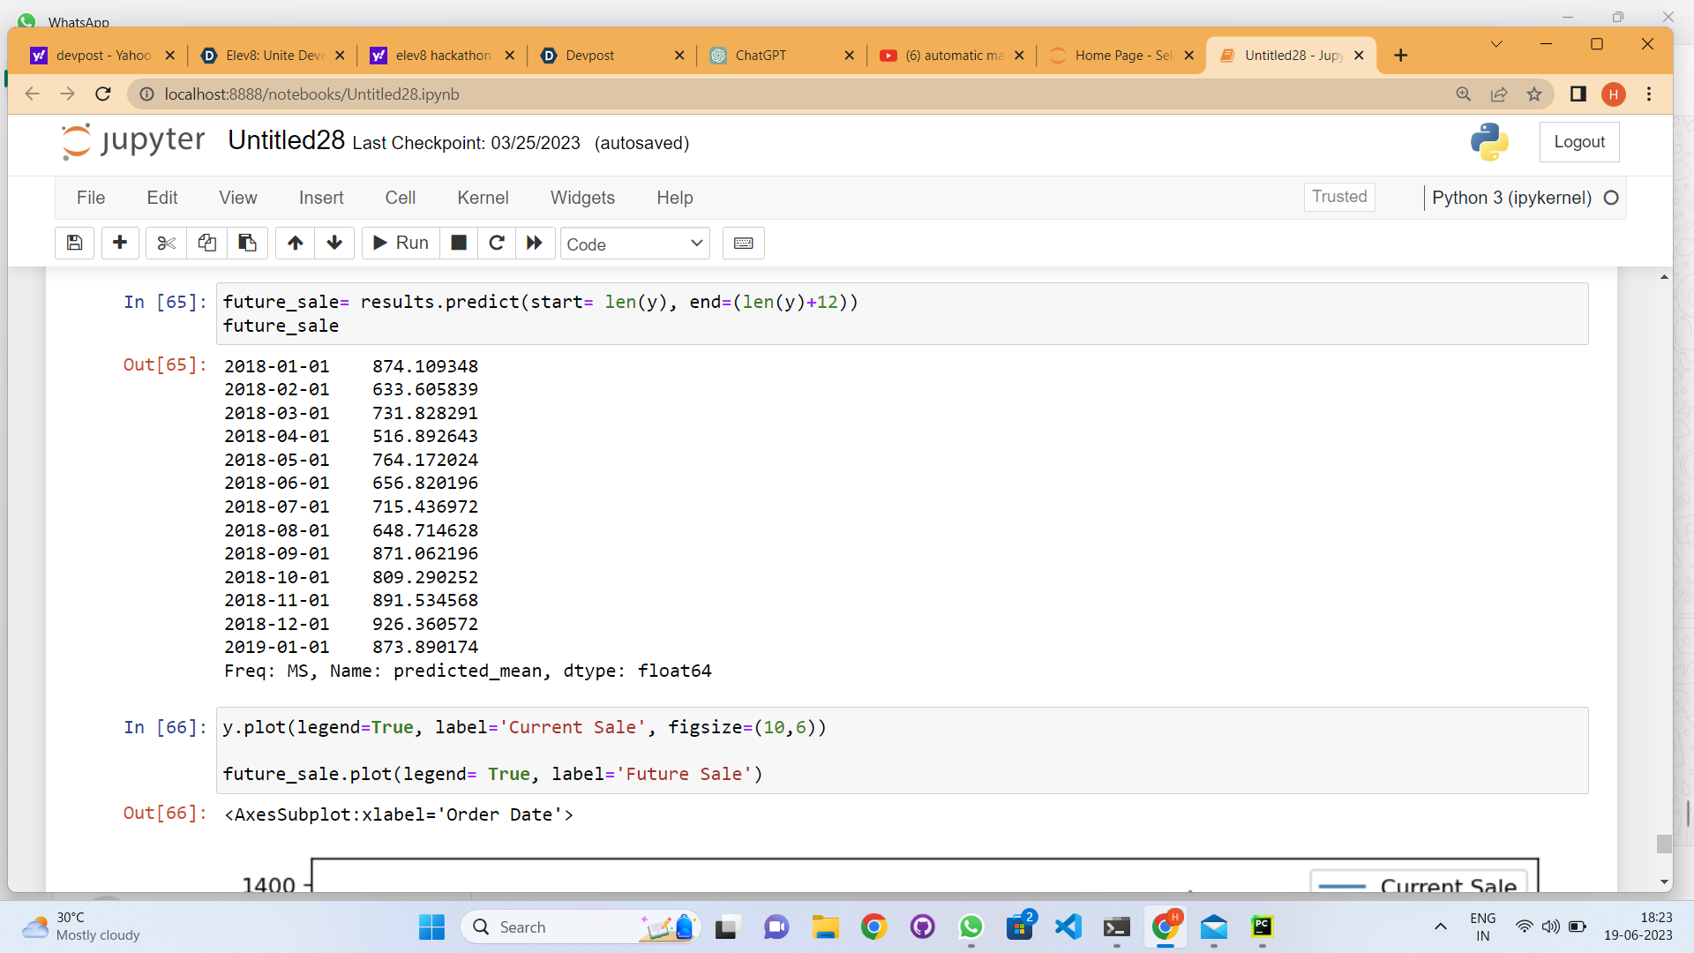Move selected cell up
This screenshot has width=1694, height=953.
tap(296, 243)
